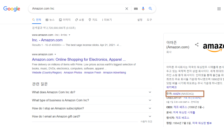Open the 쇼핑 tab
Image resolution: width=224 pixels, height=127 pixels.
click(x=80, y=20)
